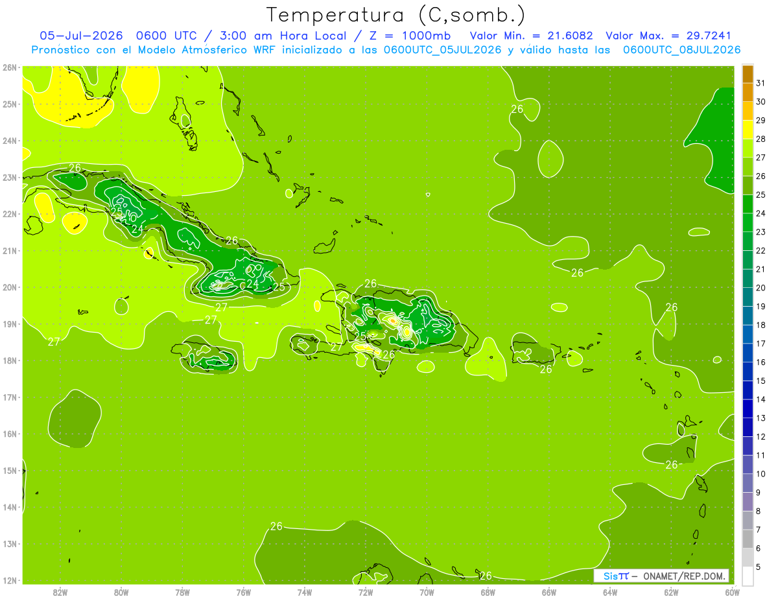Click the dark blue legend swatch between 12 and 13
This screenshot has height=601, width=778.
coord(748,427)
